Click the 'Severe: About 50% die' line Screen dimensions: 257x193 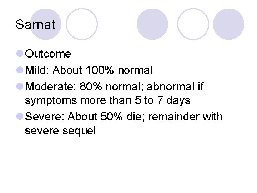click(x=124, y=117)
